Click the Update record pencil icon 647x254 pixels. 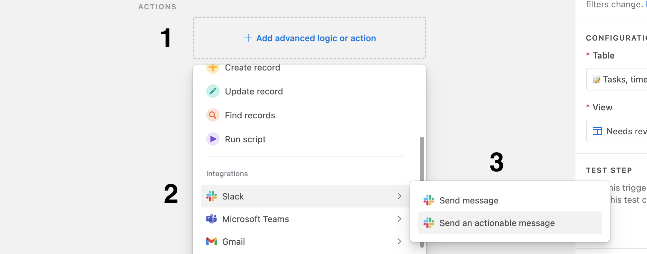(x=213, y=91)
